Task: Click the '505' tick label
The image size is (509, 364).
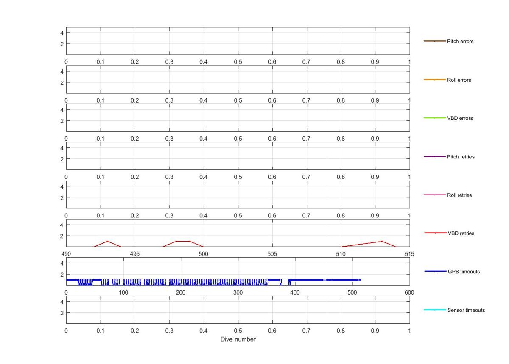Action: (x=272, y=254)
